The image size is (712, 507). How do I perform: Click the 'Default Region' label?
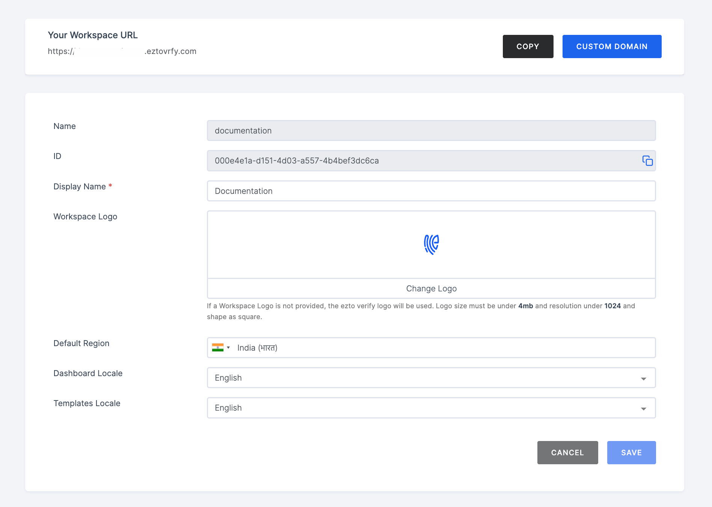(81, 343)
